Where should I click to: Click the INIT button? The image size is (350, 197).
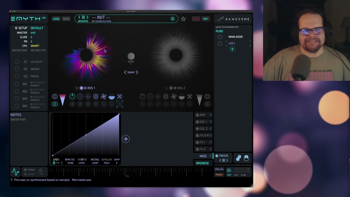point(206,19)
